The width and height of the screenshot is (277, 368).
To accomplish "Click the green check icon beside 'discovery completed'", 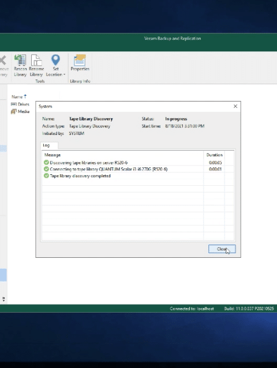I will pyautogui.click(x=46, y=176).
